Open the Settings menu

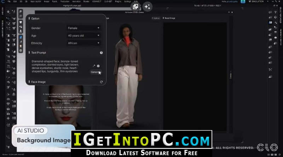click(127, 1)
